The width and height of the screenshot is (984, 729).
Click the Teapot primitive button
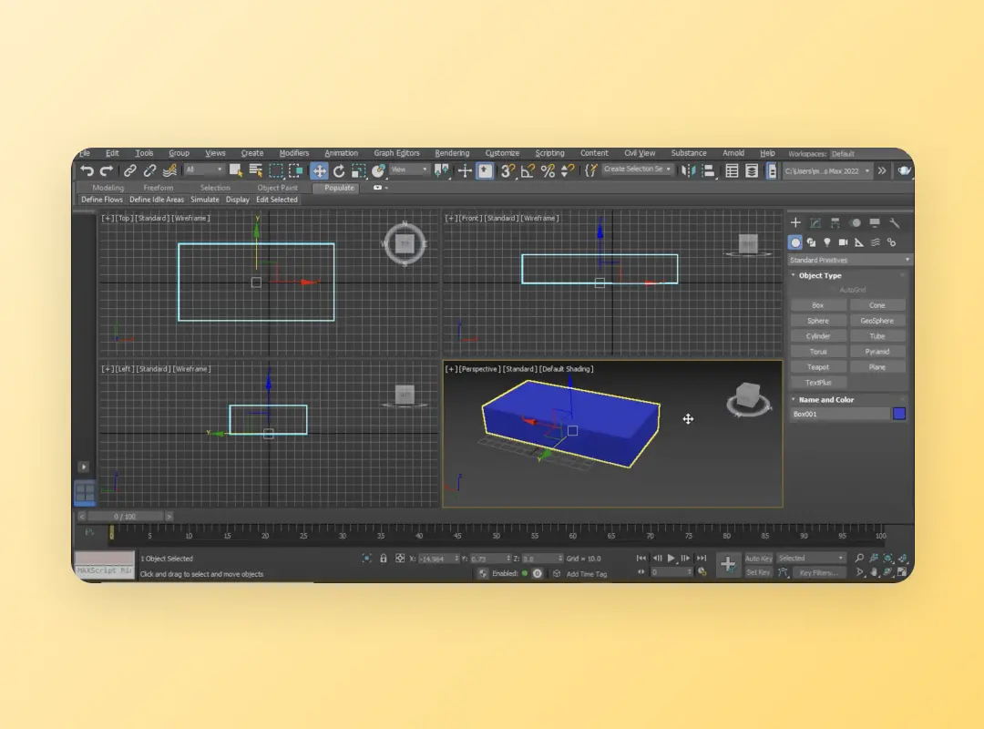pos(818,367)
